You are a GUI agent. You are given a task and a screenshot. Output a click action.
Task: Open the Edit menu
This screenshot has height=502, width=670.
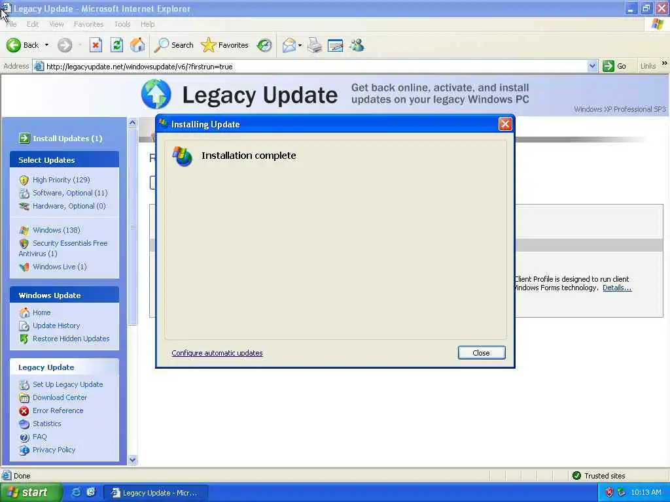pos(33,24)
